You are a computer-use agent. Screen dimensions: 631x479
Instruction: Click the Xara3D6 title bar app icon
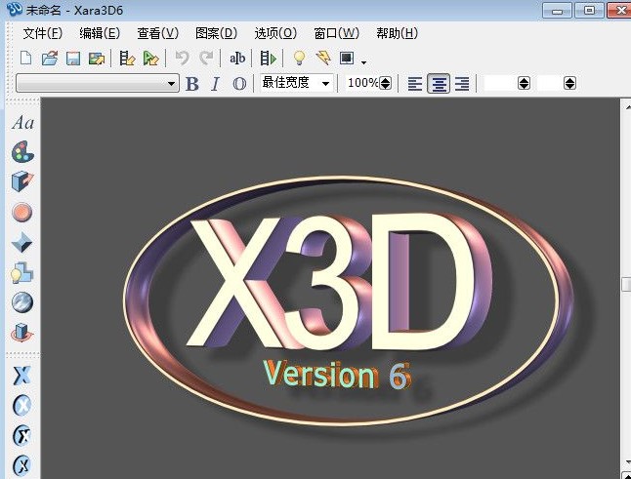15,9
